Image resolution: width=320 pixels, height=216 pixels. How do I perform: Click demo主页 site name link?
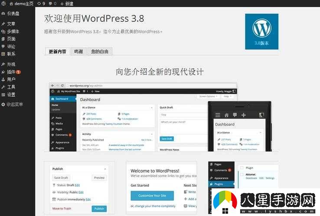pyautogui.click(x=24, y=3)
